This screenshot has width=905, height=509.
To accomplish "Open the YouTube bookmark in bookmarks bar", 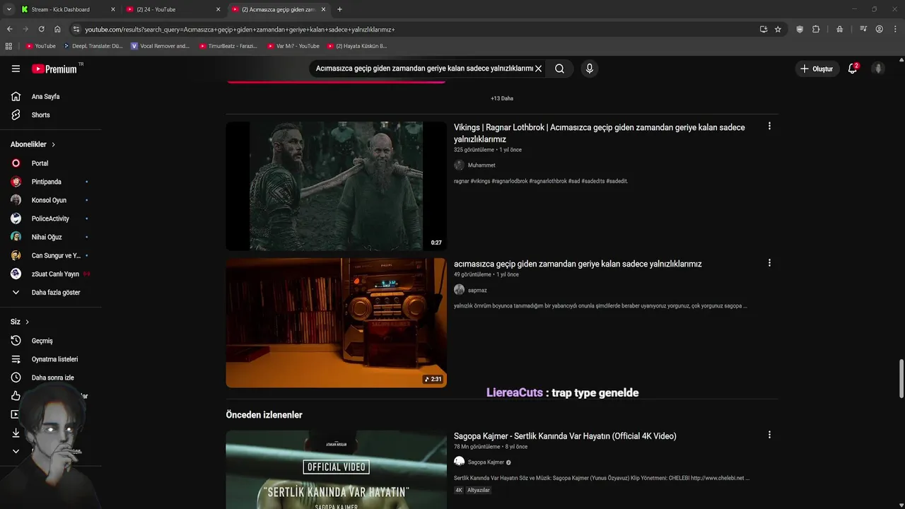I will (x=41, y=46).
